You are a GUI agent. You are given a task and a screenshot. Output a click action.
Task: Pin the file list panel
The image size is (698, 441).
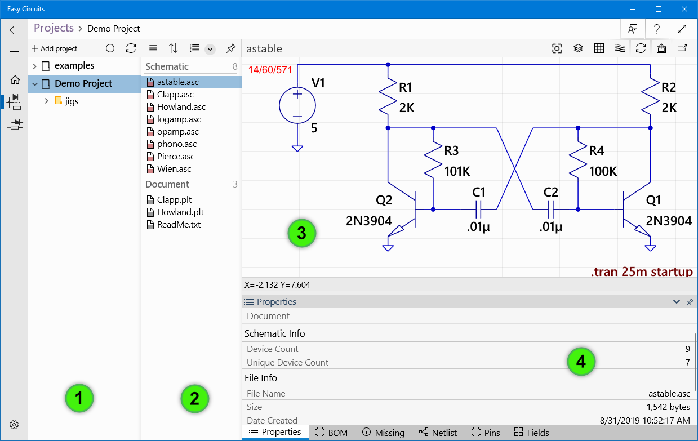click(x=230, y=48)
